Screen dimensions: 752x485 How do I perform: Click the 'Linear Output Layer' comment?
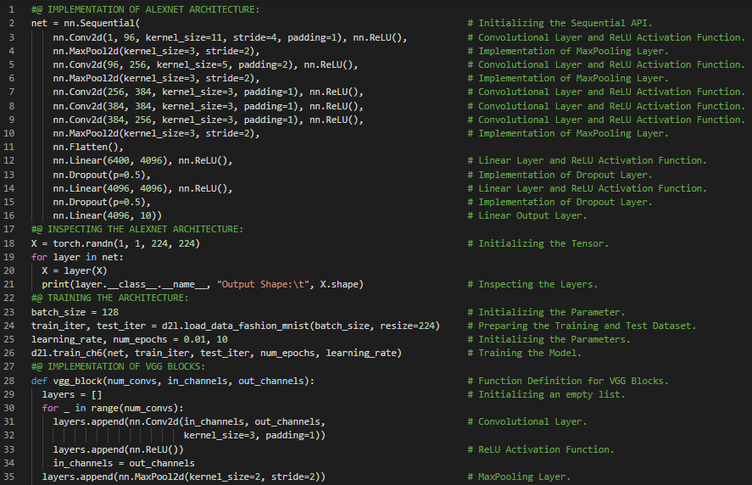click(x=532, y=215)
